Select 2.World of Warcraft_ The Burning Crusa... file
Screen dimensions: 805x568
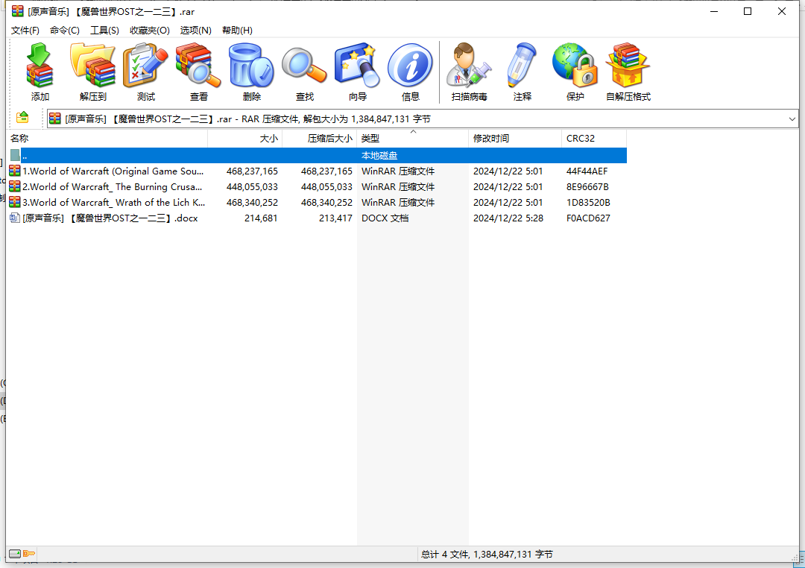[113, 186]
